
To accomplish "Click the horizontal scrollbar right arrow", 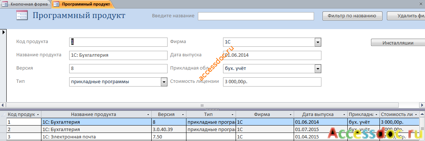I will (x=422, y=105).
